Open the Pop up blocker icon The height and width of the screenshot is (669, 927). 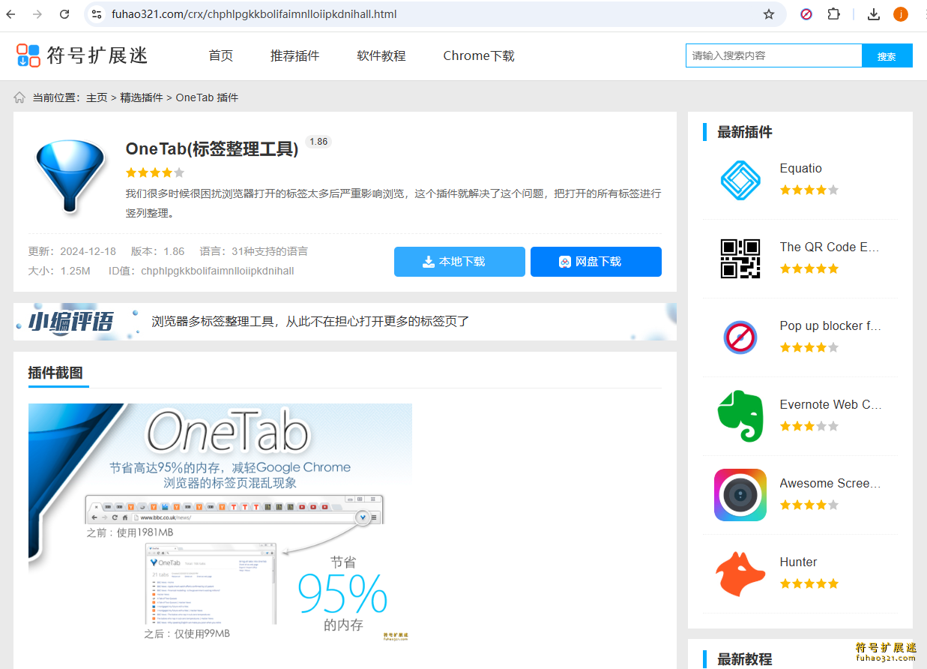(x=740, y=337)
